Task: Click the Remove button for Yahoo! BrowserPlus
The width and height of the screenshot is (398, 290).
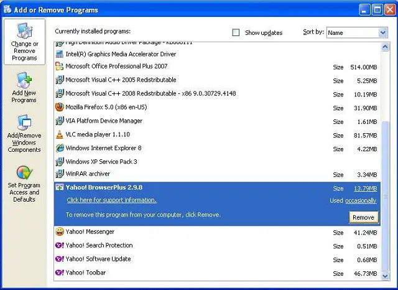Action: [363, 217]
